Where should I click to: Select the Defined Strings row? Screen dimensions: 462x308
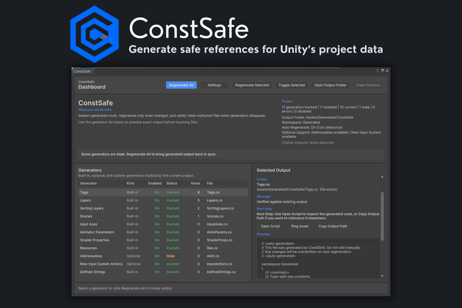coord(163,272)
